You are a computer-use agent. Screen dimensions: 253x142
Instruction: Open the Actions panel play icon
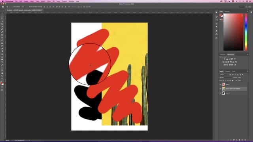coord(216,12)
